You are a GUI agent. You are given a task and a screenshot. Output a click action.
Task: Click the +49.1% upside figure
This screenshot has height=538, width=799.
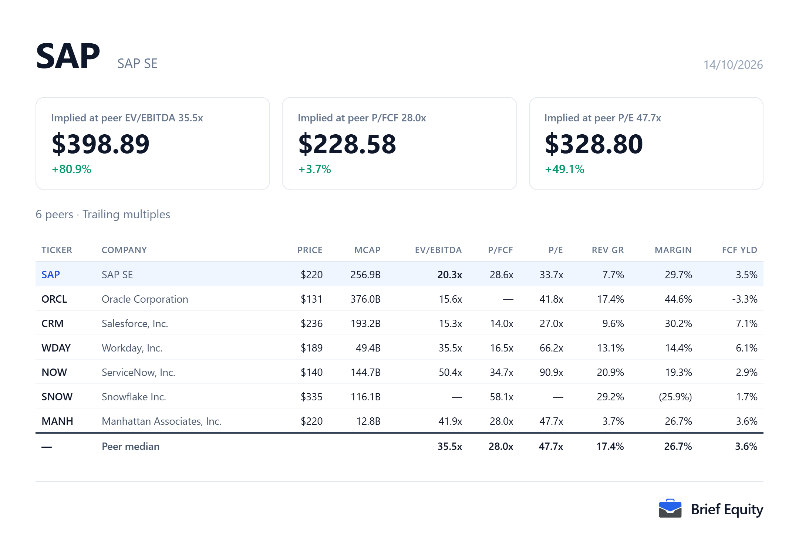click(x=564, y=169)
